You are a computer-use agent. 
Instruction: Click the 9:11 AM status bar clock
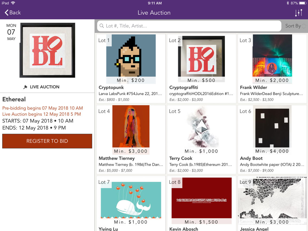pos(155,3)
